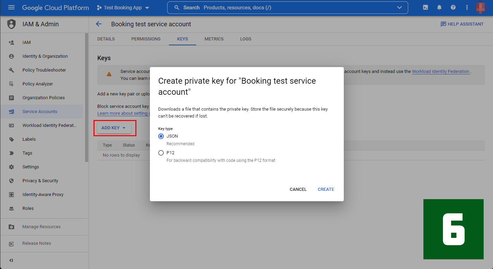
Task: Click the Labels tag icon
Action: point(11,139)
